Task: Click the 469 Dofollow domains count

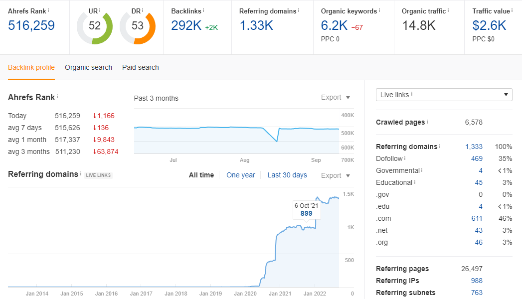Action: click(477, 158)
